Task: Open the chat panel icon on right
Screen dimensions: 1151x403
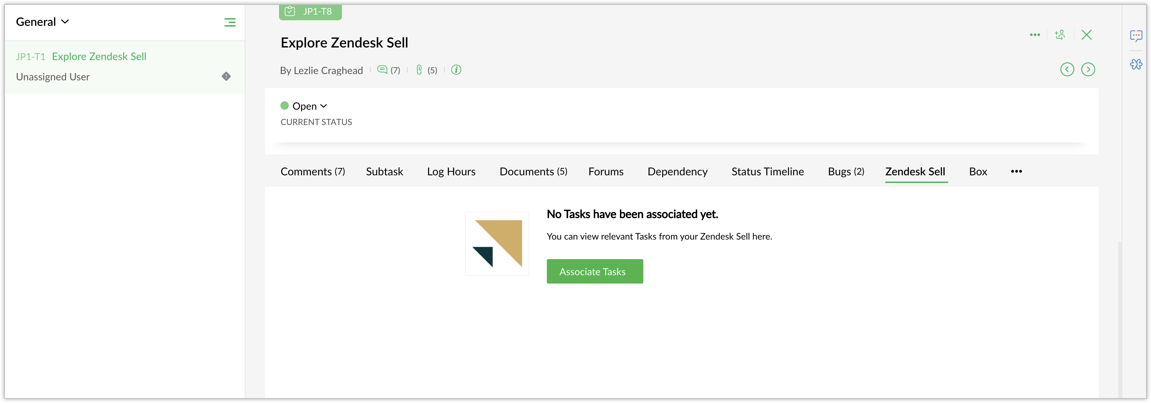Action: click(1136, 36)
